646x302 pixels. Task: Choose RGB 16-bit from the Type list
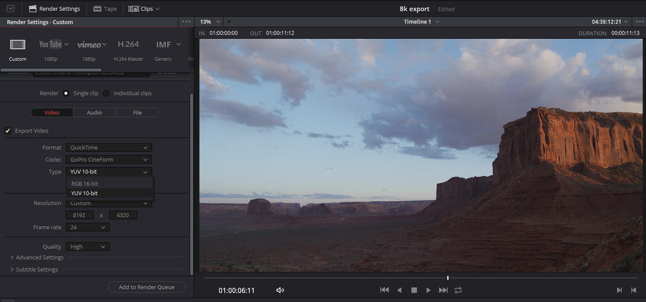click(110, 184)
